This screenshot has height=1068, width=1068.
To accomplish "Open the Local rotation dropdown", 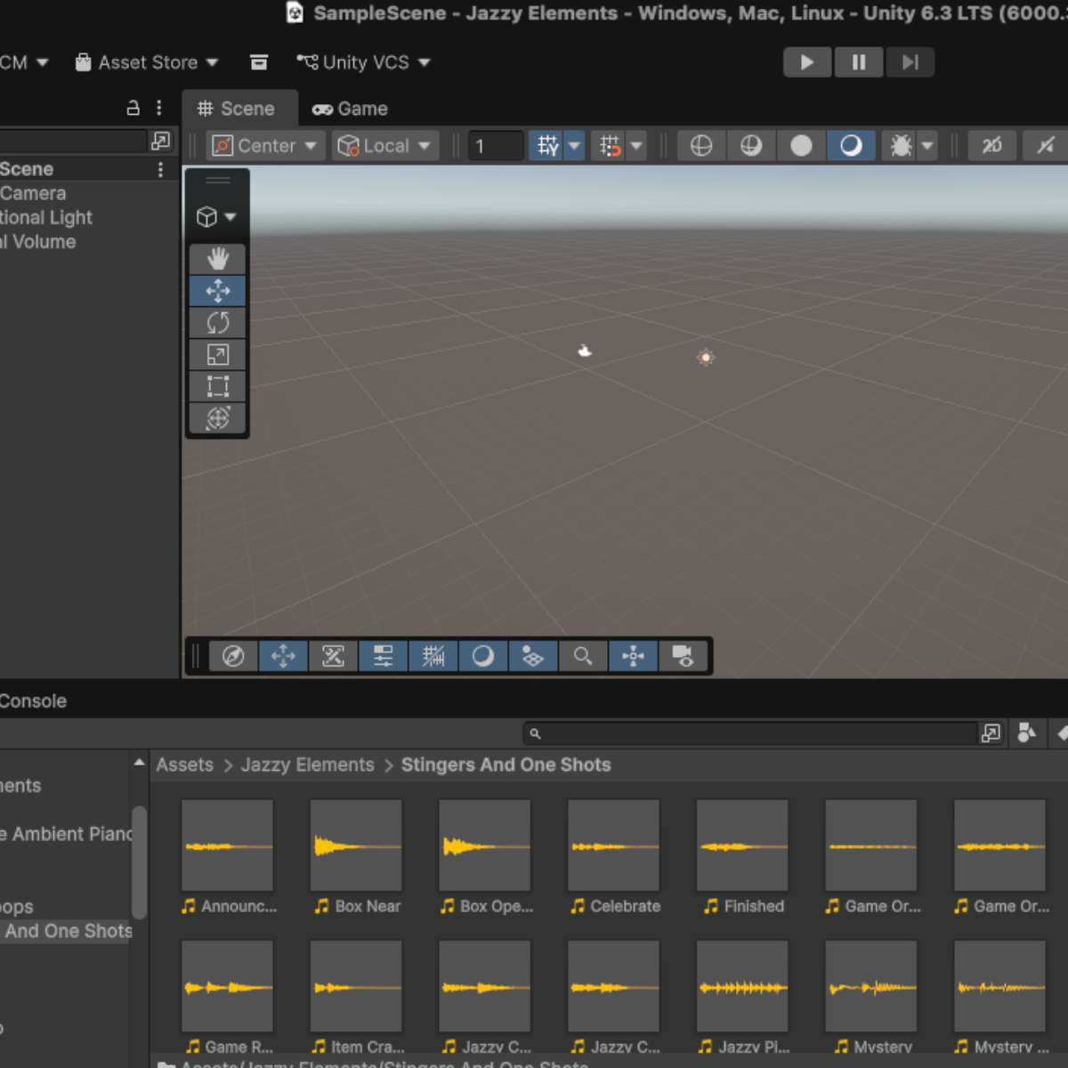I will click(x=384, y=146).
